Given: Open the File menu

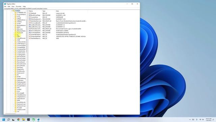Looking at the screenshot, I should point(5,6).
